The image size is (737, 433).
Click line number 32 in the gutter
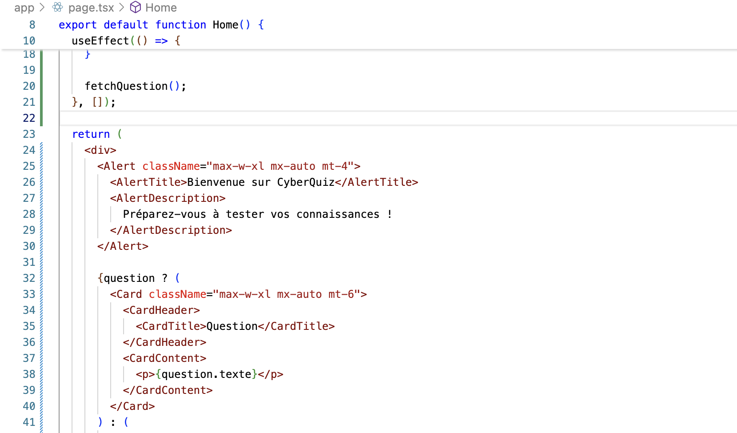click(x=29, y=278)
